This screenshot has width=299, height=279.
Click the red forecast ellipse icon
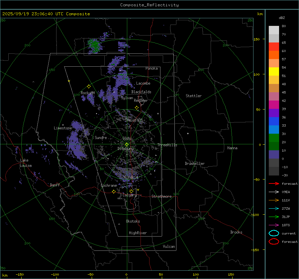coord(274,242)
